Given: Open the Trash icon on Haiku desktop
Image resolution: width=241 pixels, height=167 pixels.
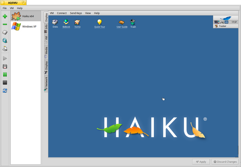Looking at the screenshot, I should 133,24.
